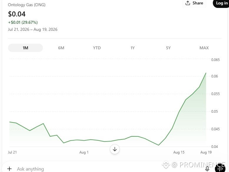Click the Jul 21 date label
Screen dimensions: 229x172
point(12,152)
